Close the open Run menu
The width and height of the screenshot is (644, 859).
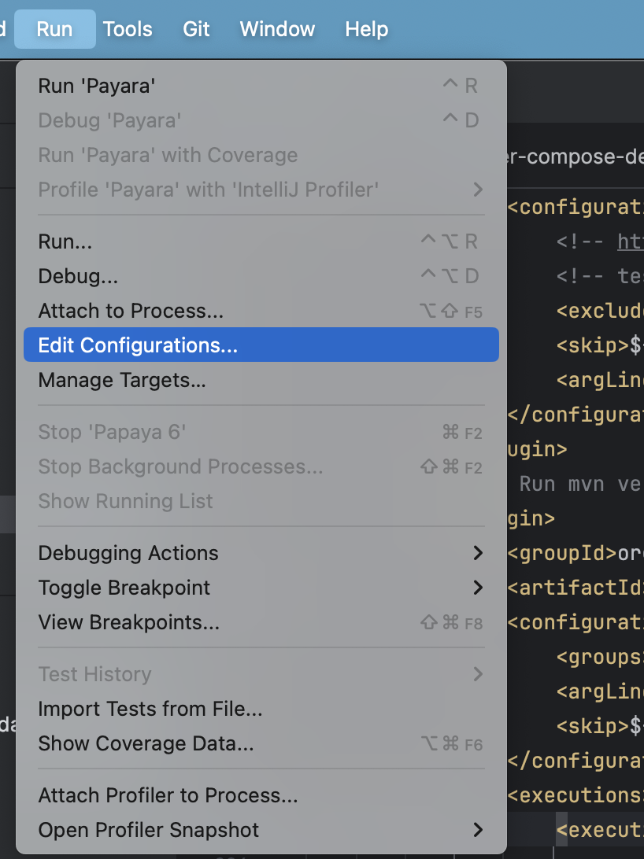(54, 29)
